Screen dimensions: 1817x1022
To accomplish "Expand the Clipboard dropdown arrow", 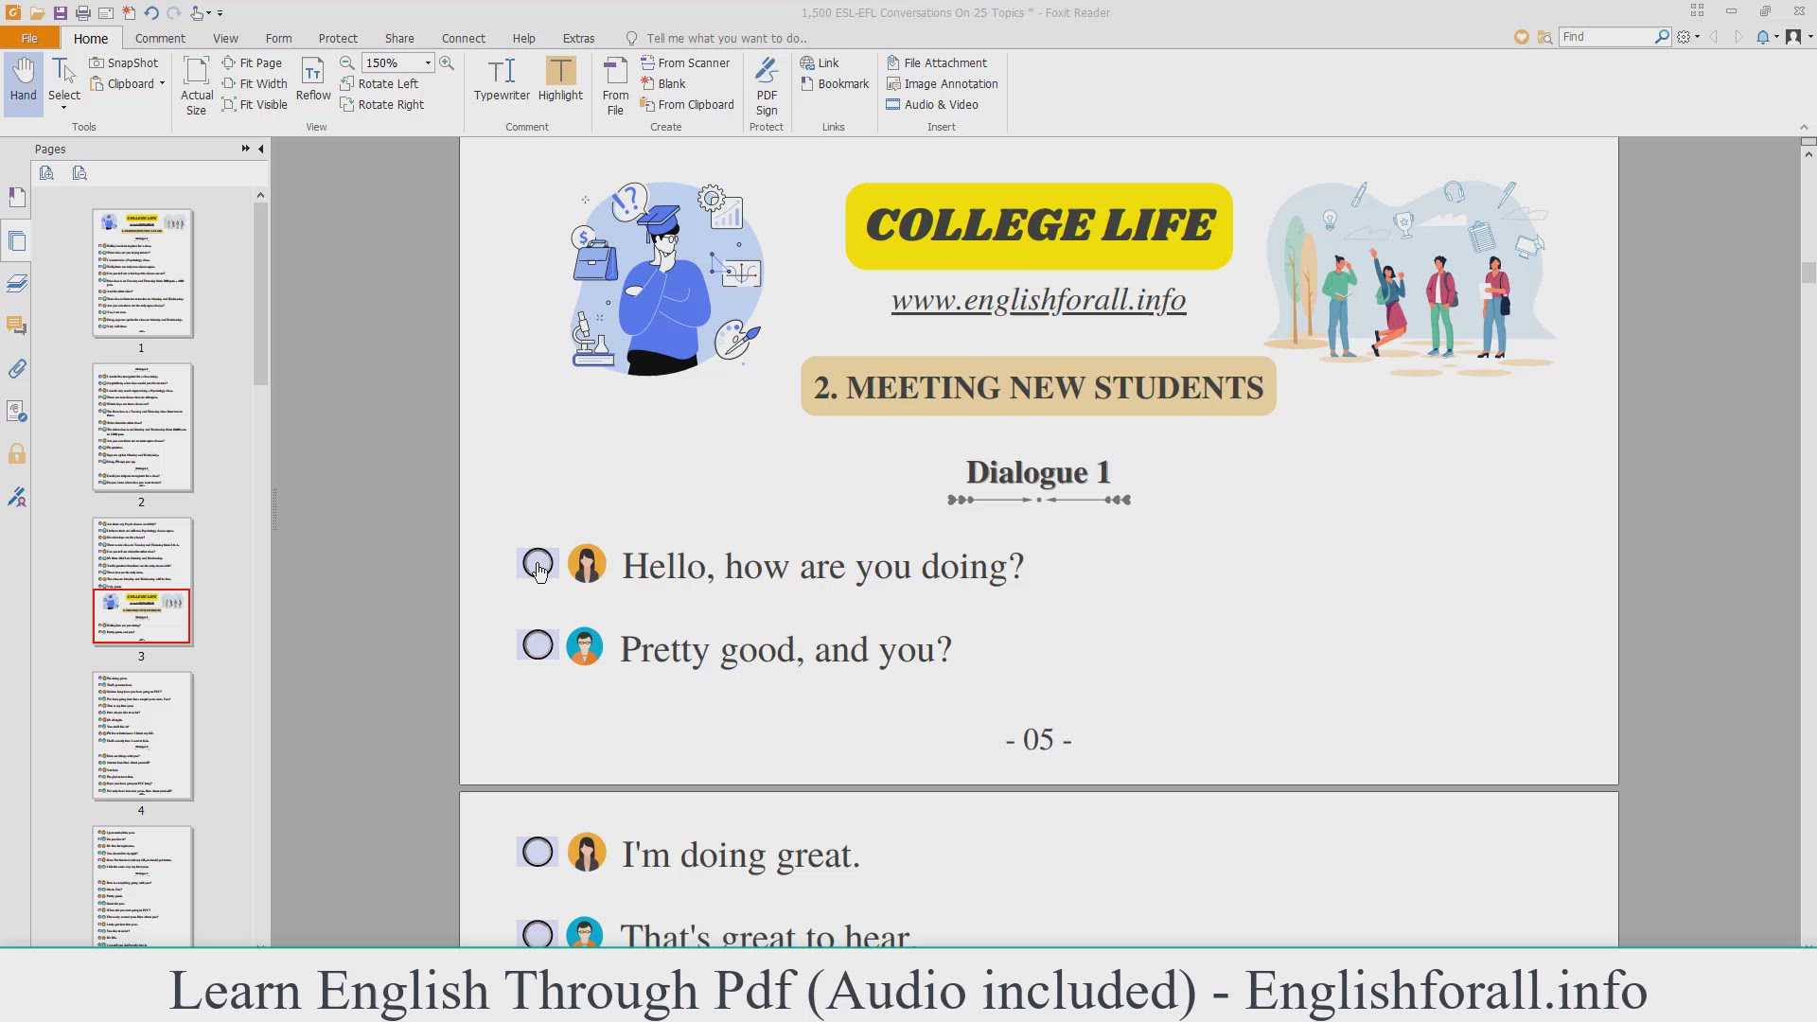I will [x=162, y=83].
